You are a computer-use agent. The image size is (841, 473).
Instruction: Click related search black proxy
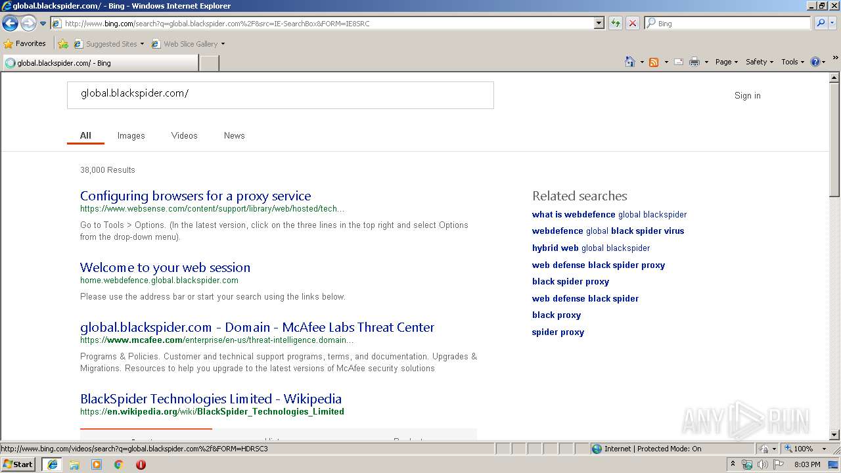557,315
